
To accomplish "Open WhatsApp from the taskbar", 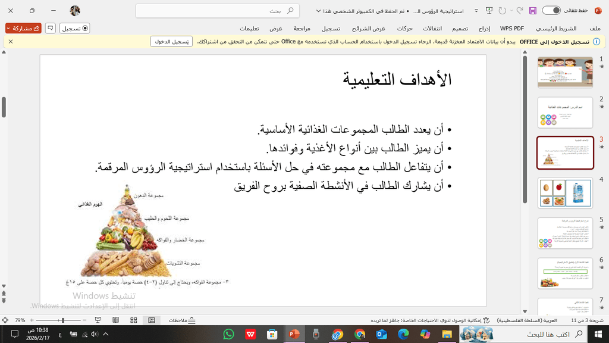I will [228, 334].
